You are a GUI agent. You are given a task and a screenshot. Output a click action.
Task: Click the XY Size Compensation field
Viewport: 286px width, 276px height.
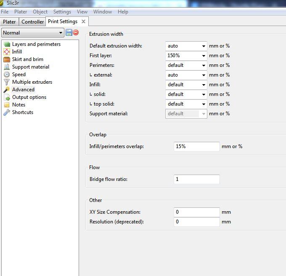(197, 212)
